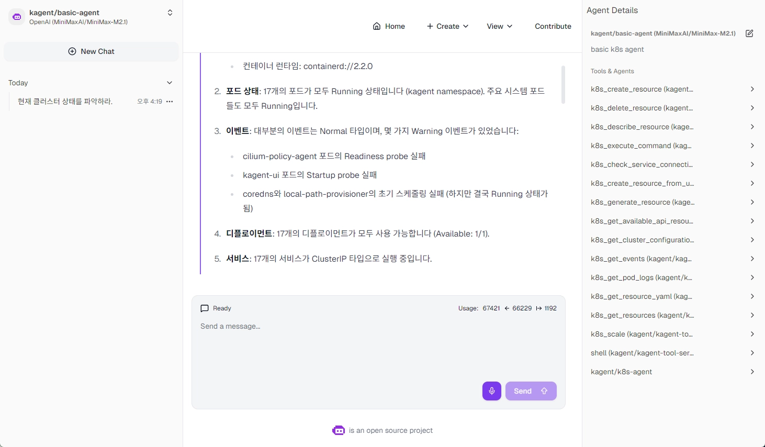Click the edit agent pencil icon
765x447 pixels.
pyautogui.click(x=749, y=33)
